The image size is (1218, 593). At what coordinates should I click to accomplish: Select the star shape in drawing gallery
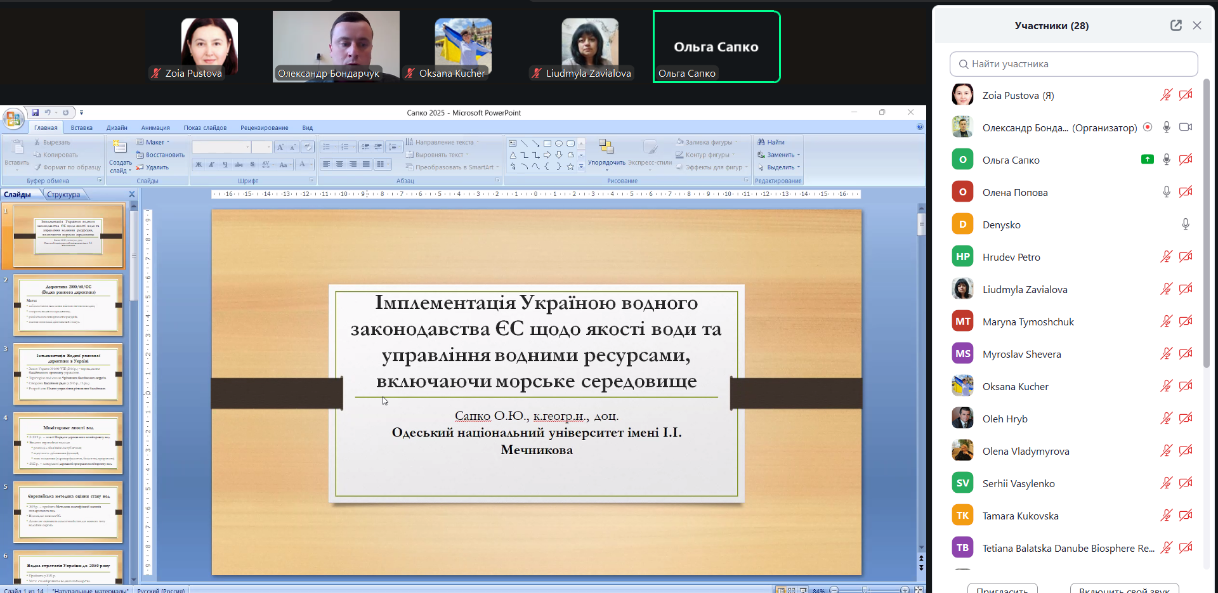[570, 167]
